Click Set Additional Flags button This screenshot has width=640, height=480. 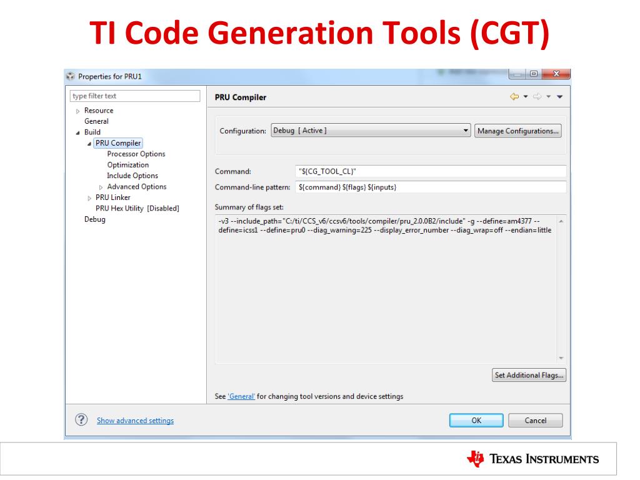pos(529,375)
